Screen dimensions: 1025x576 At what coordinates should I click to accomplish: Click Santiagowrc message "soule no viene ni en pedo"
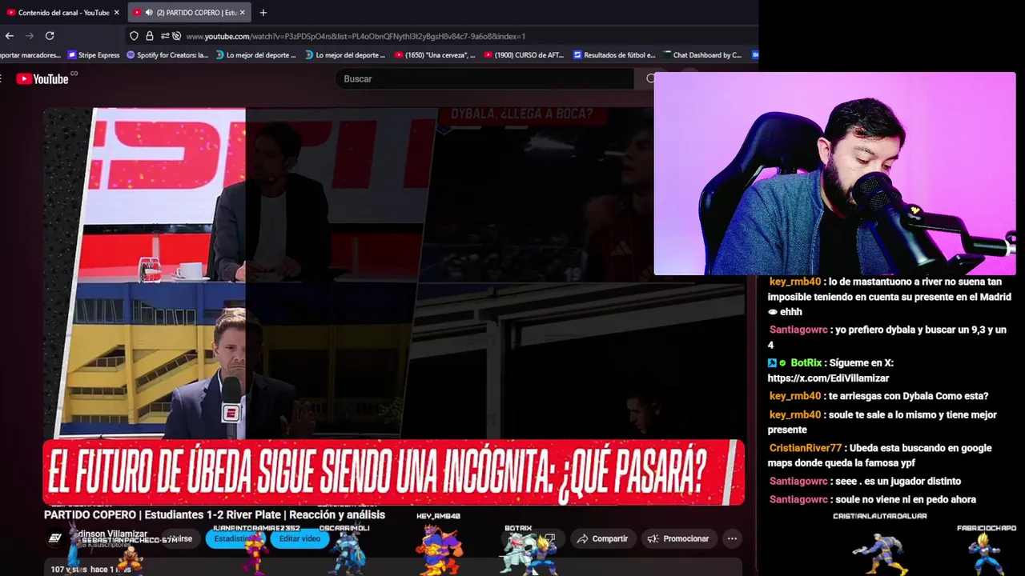coord(872,499)
